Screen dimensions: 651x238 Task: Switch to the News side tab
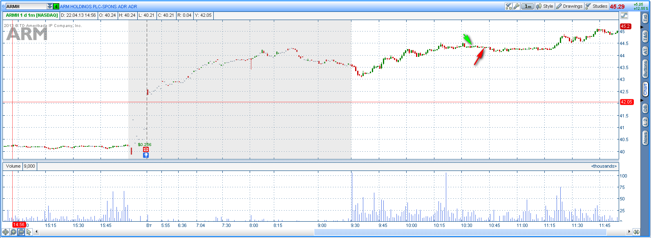(x=645, y=138)
